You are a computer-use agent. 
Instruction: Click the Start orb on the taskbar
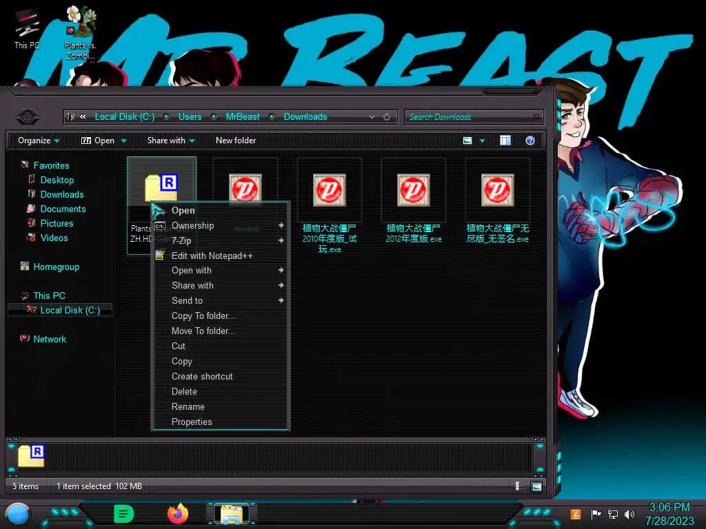pos(17,515)
